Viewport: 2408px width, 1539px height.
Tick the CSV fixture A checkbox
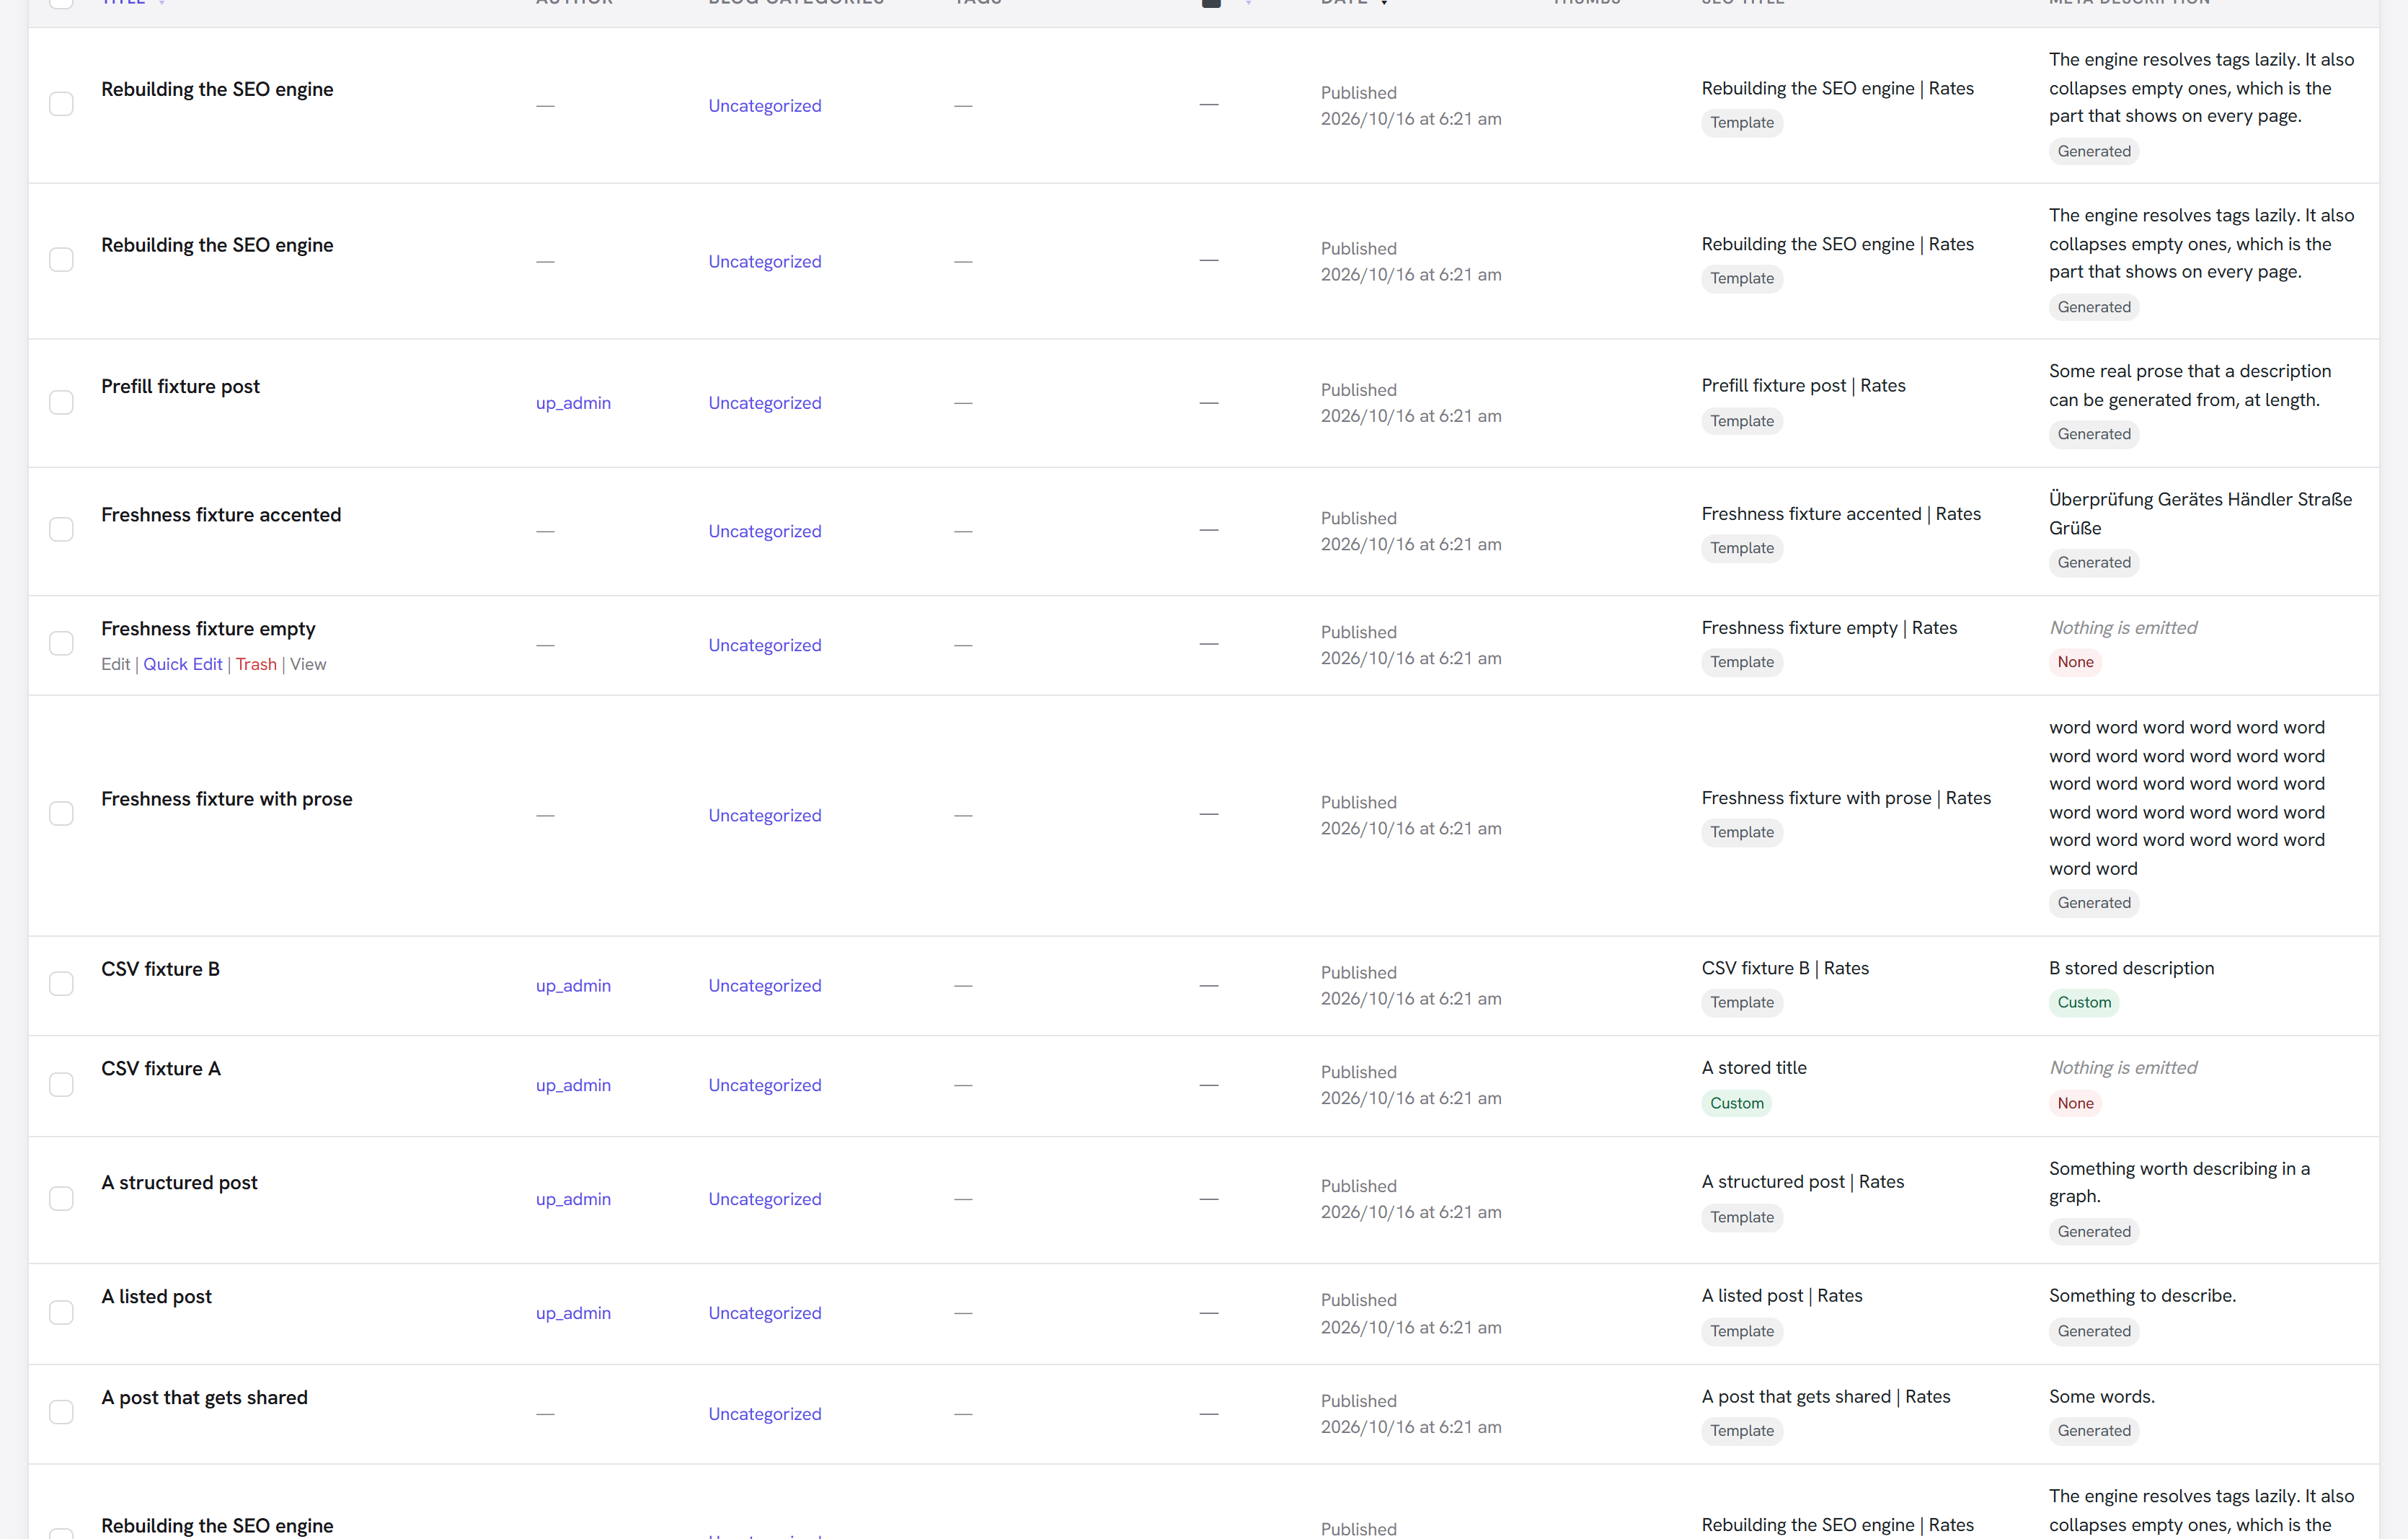coord(61,1084)
